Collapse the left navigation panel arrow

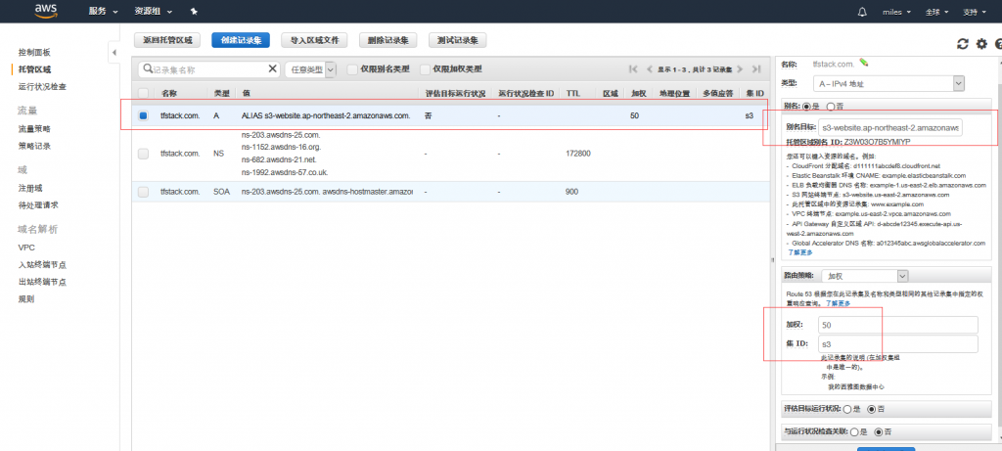114,53
